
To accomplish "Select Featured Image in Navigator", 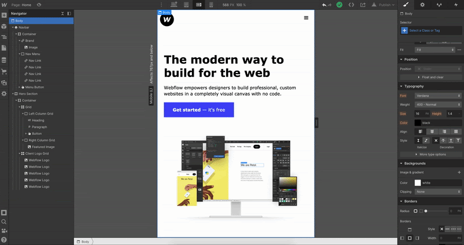I will [x=43, y=147].
